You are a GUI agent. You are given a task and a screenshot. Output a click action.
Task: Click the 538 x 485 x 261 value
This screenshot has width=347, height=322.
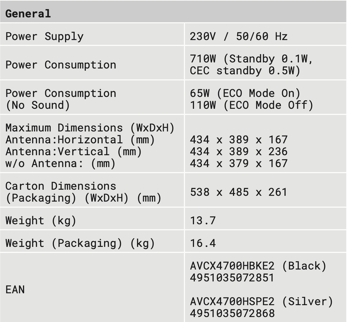click(239, 192)
